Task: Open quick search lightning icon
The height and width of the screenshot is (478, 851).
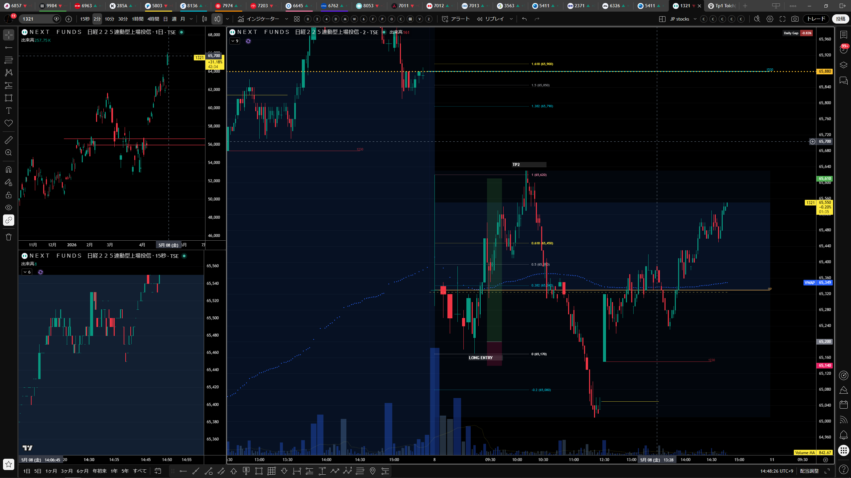Action: tap(757, 19)
